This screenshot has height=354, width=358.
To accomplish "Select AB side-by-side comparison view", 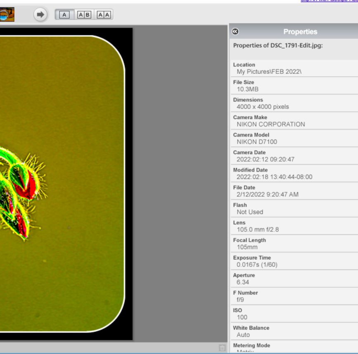I will pos(84,15).
